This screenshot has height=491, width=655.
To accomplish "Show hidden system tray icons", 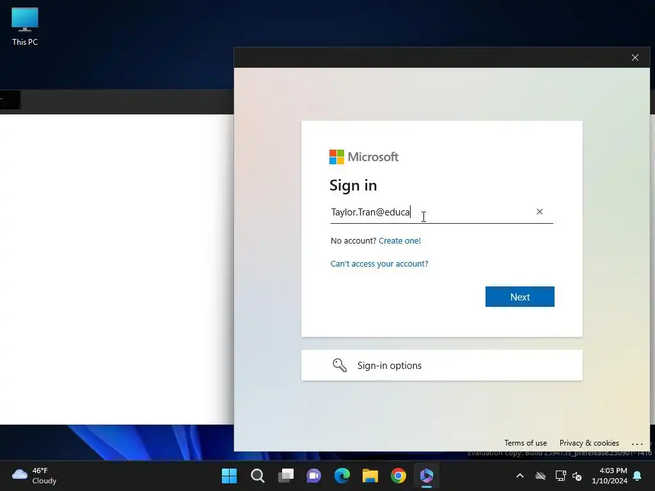I will point(520,476).
